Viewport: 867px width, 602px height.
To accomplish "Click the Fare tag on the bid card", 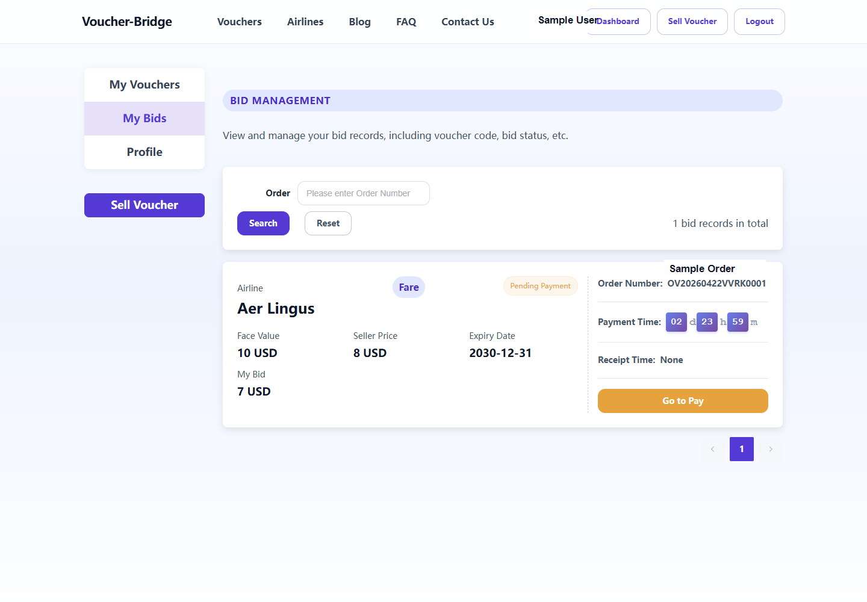I will (x=409, y=287).
